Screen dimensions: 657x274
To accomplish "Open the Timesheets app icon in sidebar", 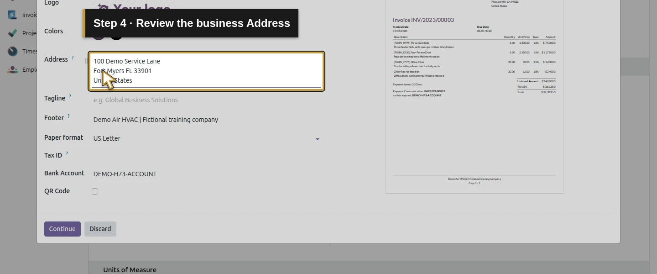I will (13, 51).
